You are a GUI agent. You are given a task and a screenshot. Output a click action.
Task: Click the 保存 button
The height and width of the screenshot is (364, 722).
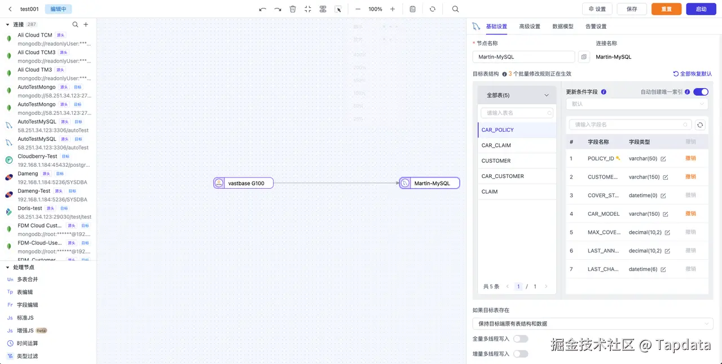[632, 9]
